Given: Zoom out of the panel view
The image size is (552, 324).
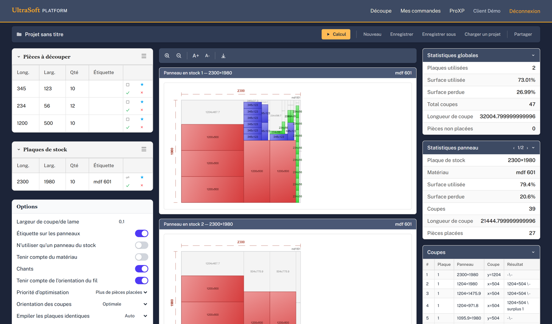Looking at the screenshot, I should click(x=179, y=56).
